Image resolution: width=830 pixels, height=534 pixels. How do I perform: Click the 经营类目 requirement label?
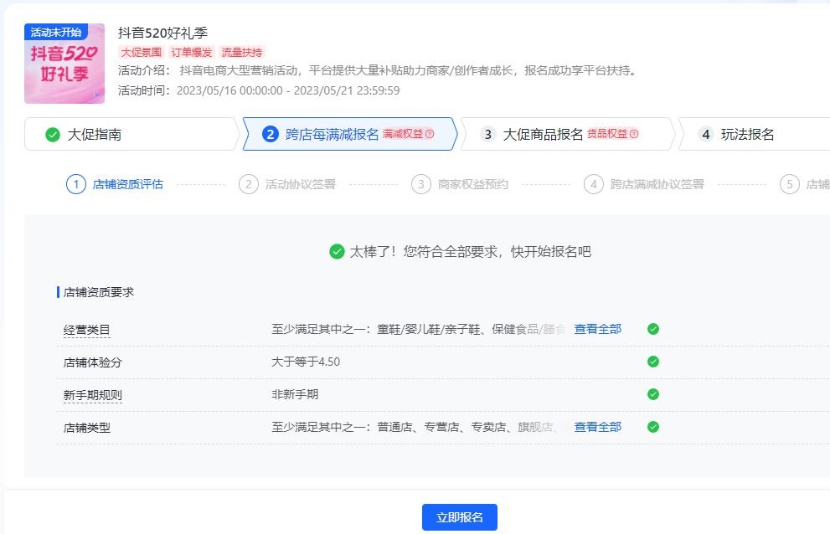click(87, 331)
